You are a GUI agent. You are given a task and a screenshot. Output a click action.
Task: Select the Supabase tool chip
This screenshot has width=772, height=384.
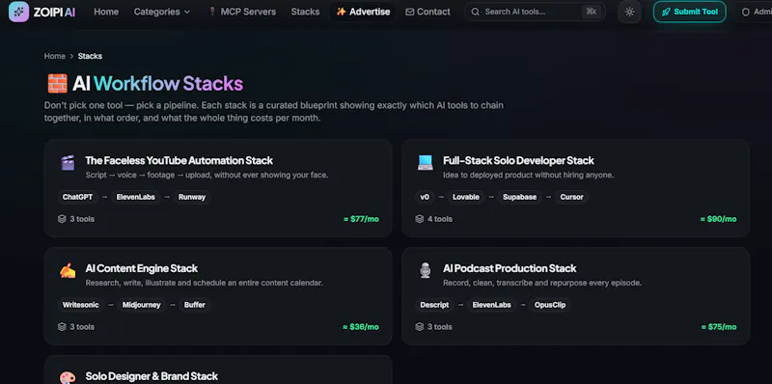coord(519,197)
